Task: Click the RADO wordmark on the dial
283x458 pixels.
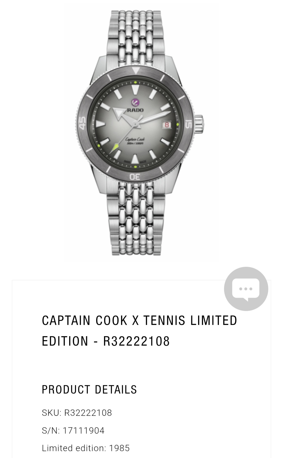Action: pyautogui.click(x=135, y=110)
